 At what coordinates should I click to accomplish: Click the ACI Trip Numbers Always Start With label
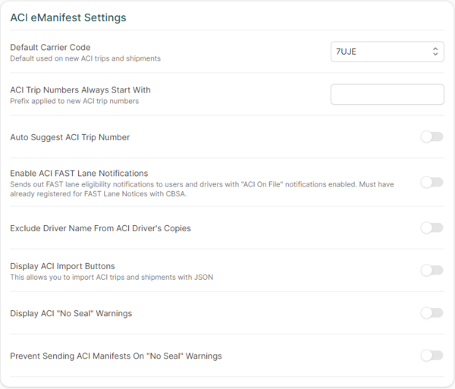click(x=80, y=89)
